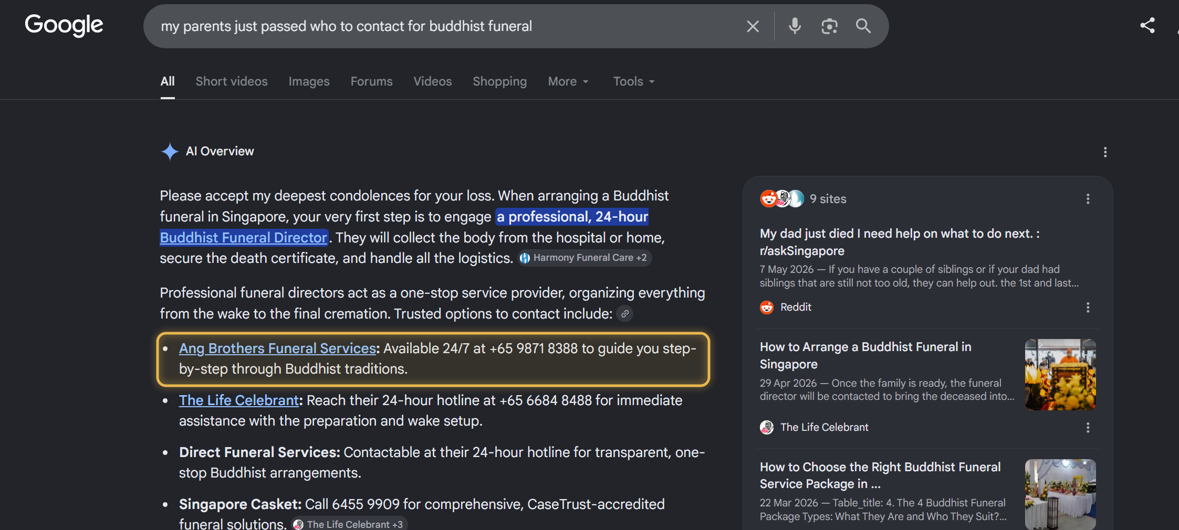1179x530 pixels.
Task: Click the link chip icon after 'contact include:'
Action: (624, 314)
